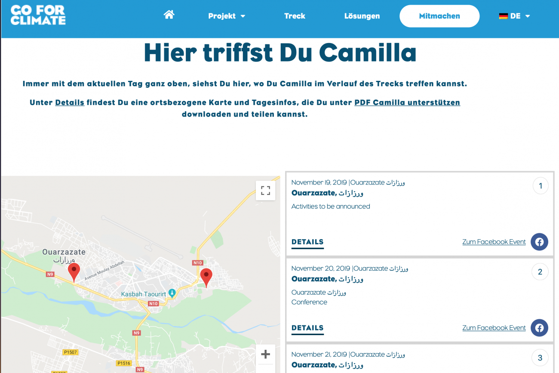Image resolution: width=559 pixels, height=373 pixels.
Task: Select event number 3 circle badge
Action: click(x=540, y=358)
